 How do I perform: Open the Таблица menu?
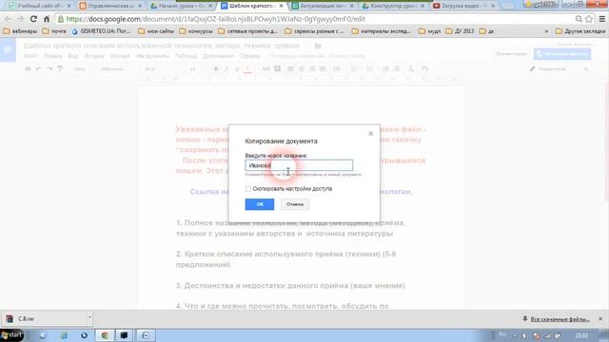[187, 56]
